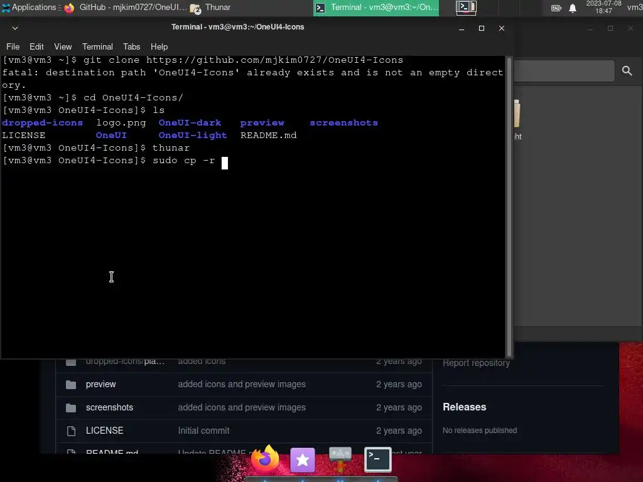Click the 'sudo cp -r' command line text
Image resolution: width=643 pixels, height=482 pixels.
(x=184, y=161)
